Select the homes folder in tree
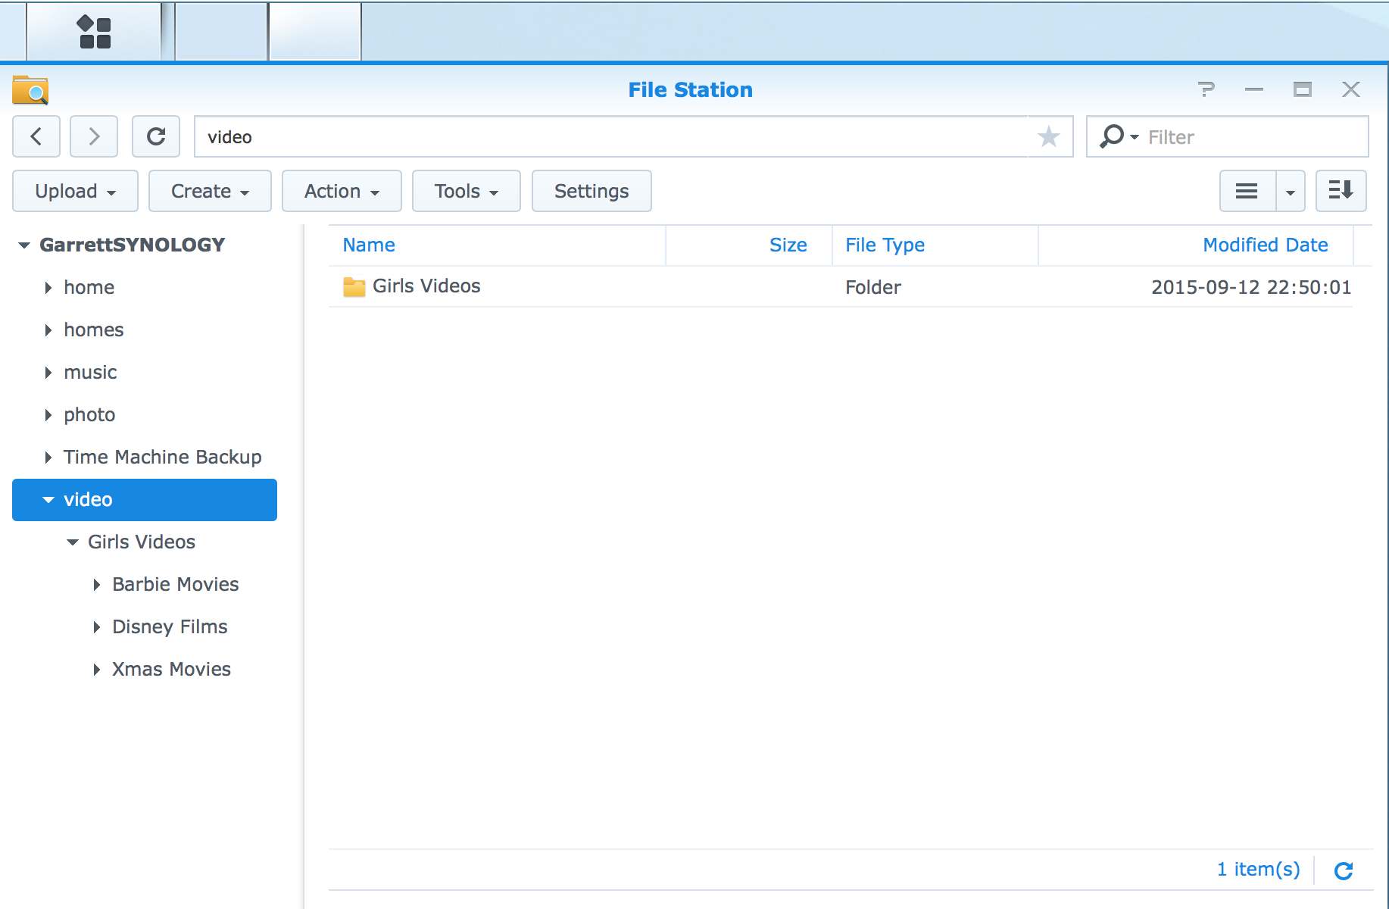This screenshot has width=1389, height=909. (94, 330)
